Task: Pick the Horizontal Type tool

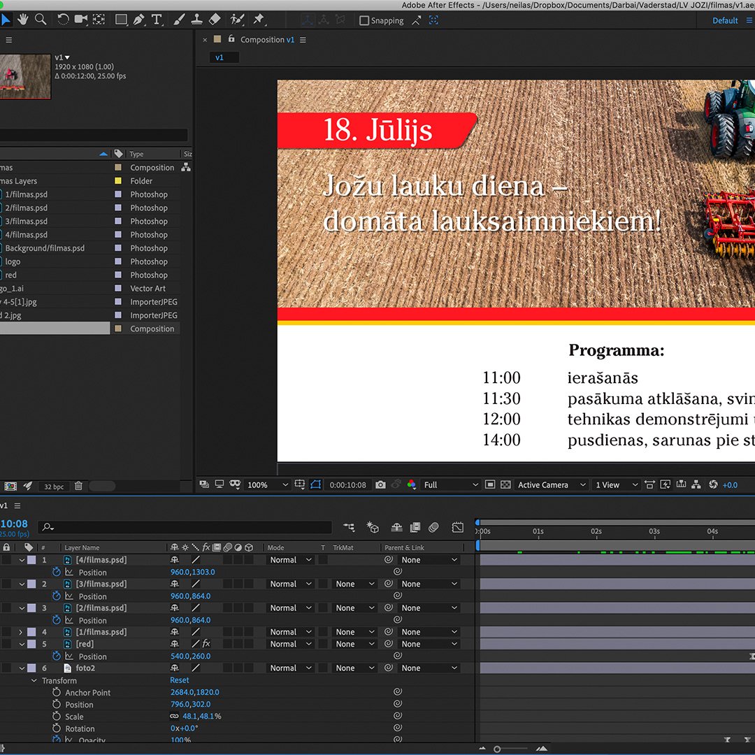Action: pyautogui.click(x=157, y=20)
